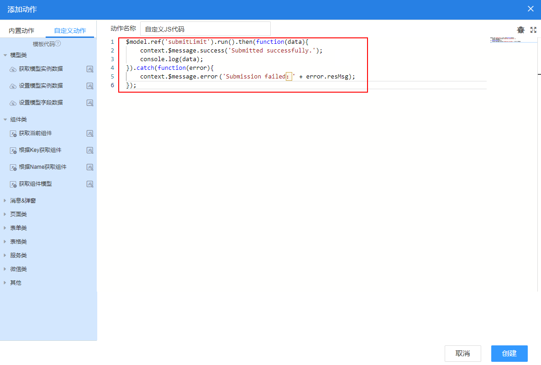Toggle fullscreen editor mode icon

pyautogui.click(x=533, y=30)
